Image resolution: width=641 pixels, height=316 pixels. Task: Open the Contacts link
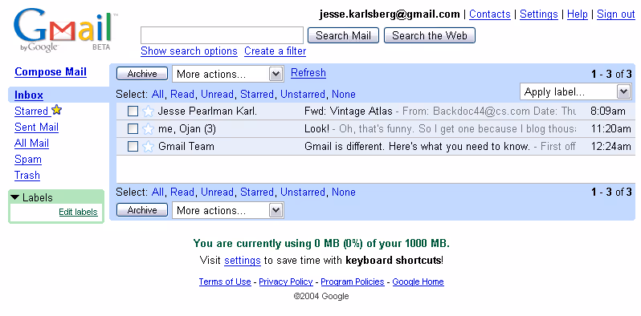pyautogui.click(x=490, y=14)
